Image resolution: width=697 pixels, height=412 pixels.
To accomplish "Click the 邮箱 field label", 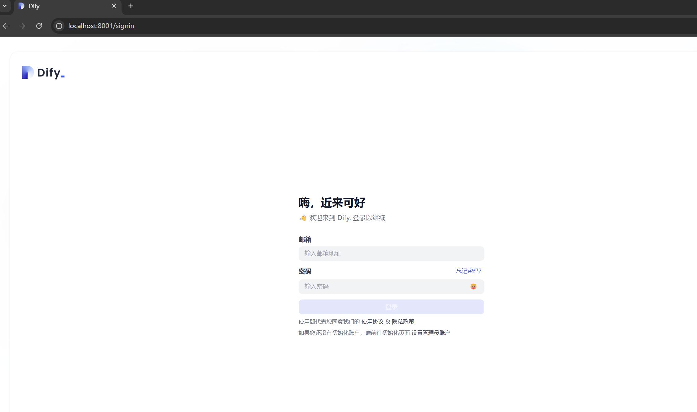I will click(x=305, y=240).
